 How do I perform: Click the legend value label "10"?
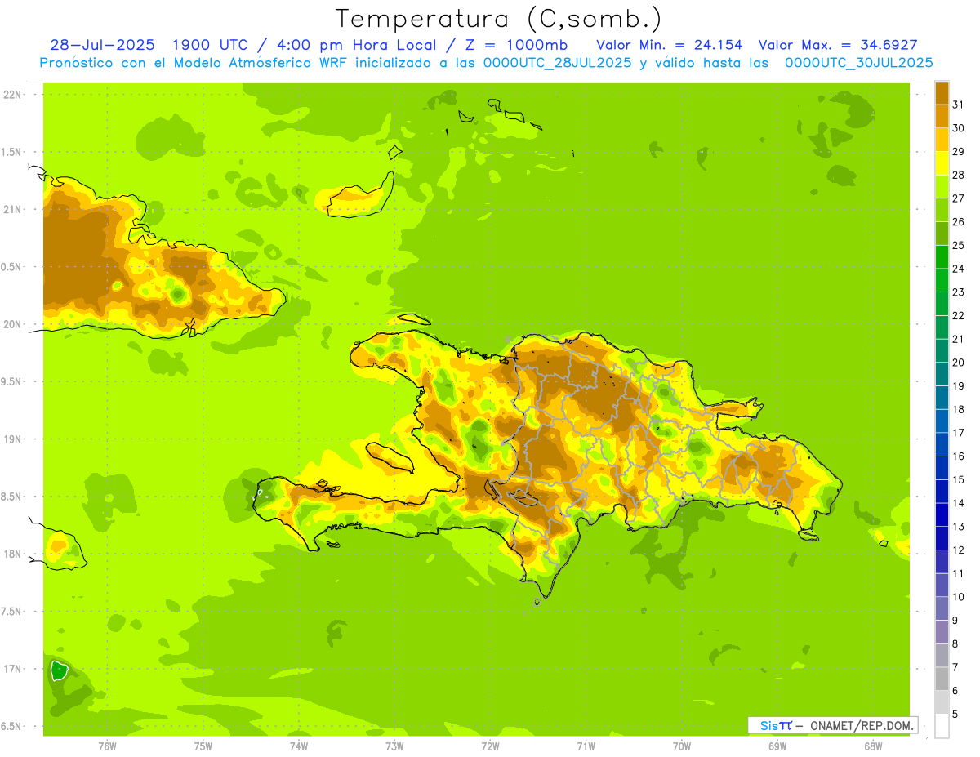958,597
